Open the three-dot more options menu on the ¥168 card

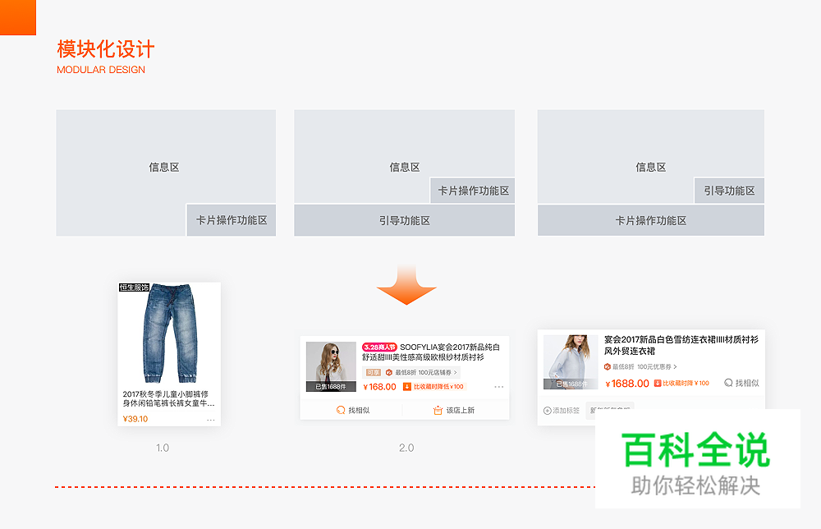pos(498,387)
